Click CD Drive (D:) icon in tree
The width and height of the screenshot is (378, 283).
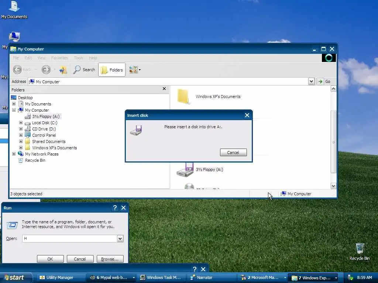coord(28,129)
